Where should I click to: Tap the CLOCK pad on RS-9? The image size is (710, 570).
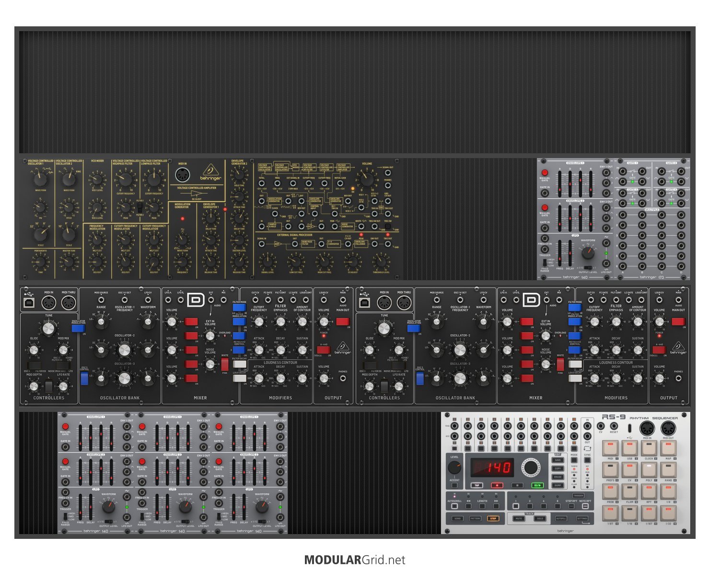[x=649, y=448]
